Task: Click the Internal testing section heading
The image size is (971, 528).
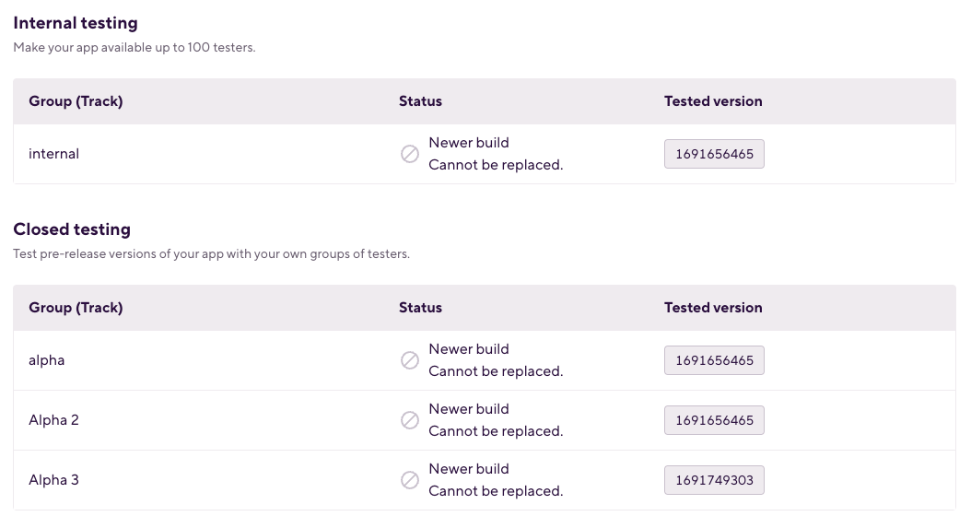Action: (76, 23)
